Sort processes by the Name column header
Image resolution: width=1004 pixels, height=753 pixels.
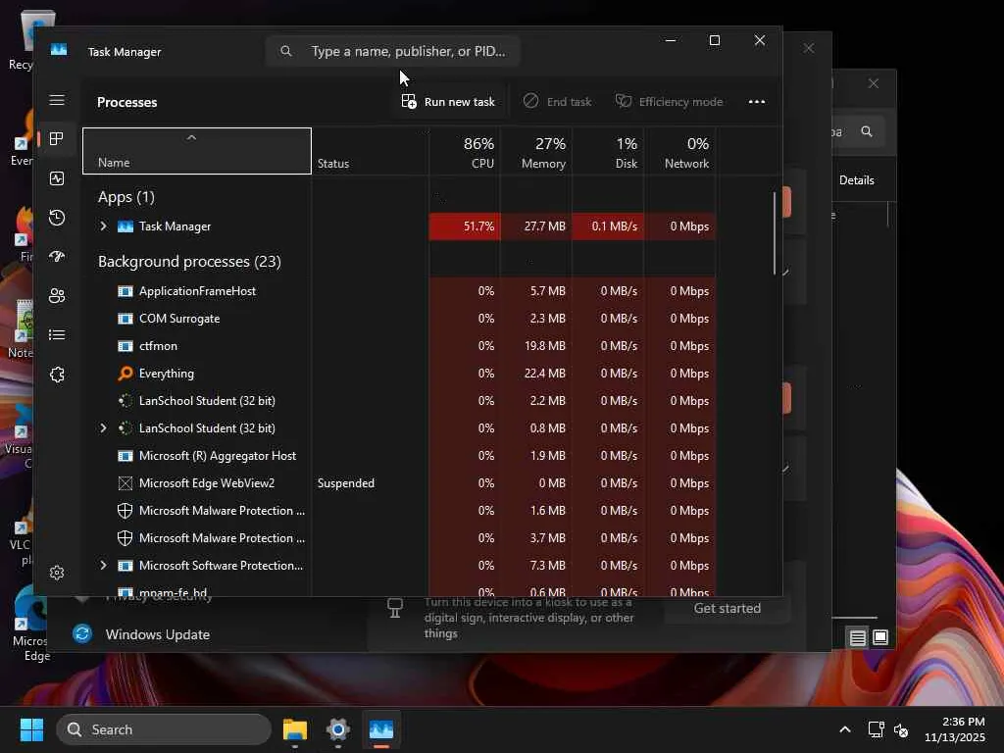(x=196, y=151)
